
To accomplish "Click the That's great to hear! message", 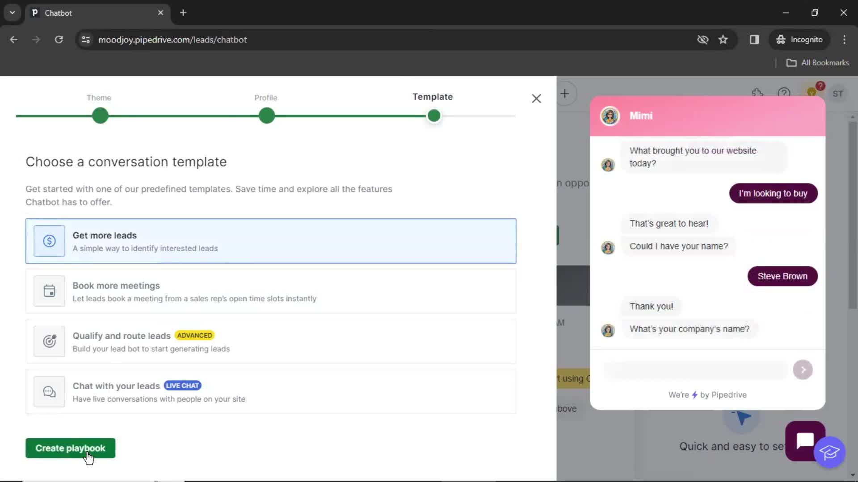I will [x=669, y=224].
